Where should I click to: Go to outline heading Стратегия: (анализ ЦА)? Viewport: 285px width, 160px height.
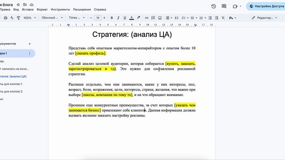13,76
